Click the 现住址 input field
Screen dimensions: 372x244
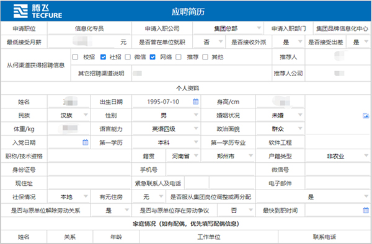point(89,183)
